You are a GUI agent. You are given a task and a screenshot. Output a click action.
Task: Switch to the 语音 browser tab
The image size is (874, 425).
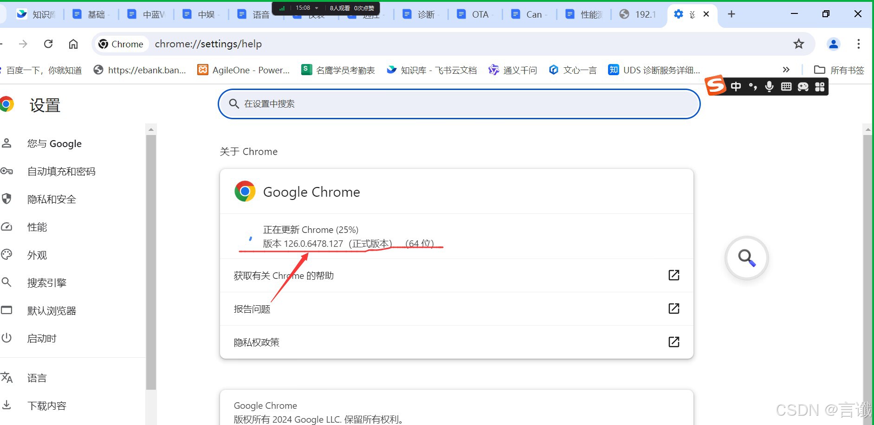[x=253, y=14]
